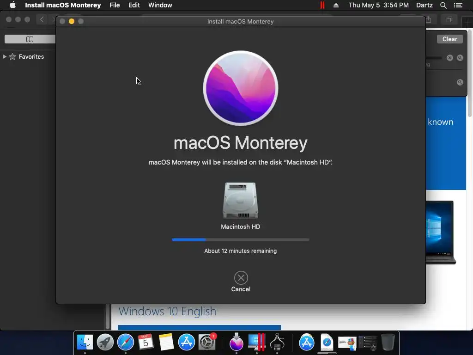Expand the Favorites folder in Safari sidebar
Screen dimensions: 473x355
click(x=5, y=56)
